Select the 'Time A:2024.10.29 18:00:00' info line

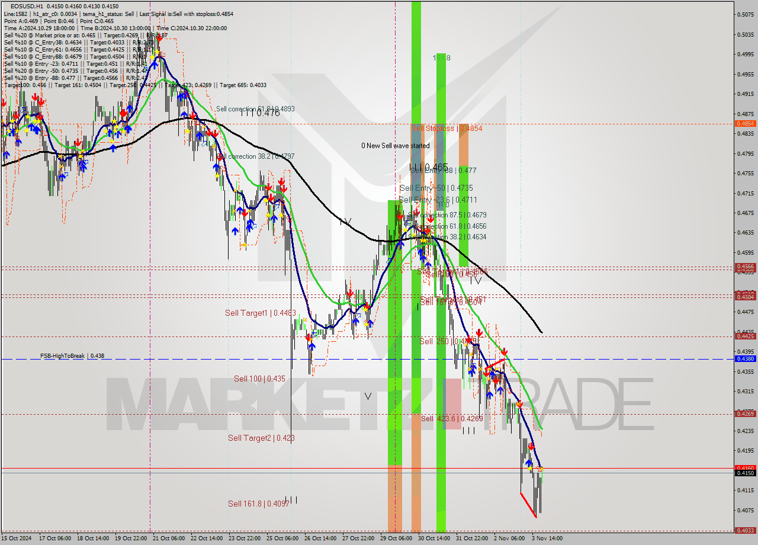coord(115,28)
